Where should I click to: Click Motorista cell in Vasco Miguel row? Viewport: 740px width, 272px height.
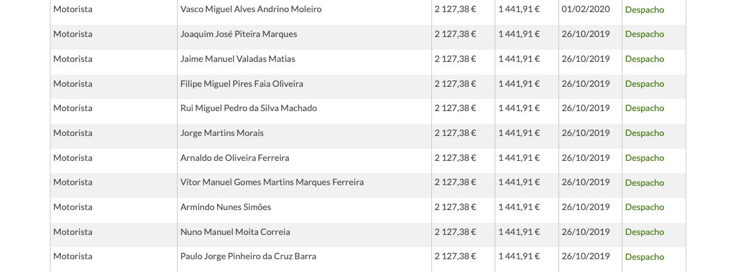(73, 9)
